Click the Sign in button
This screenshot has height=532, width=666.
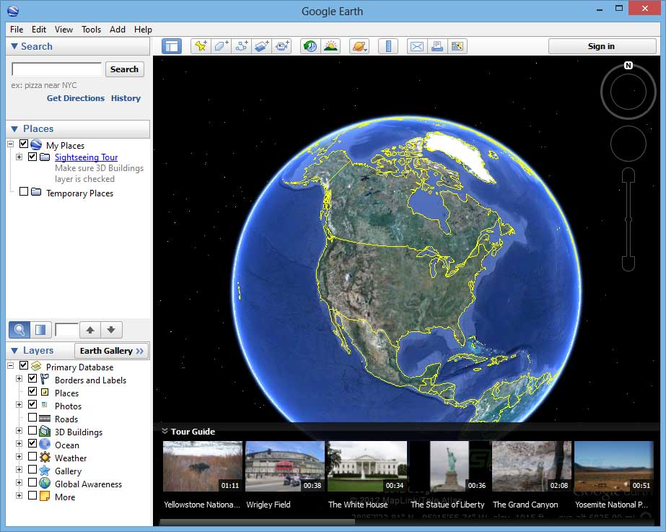point(602,45)
